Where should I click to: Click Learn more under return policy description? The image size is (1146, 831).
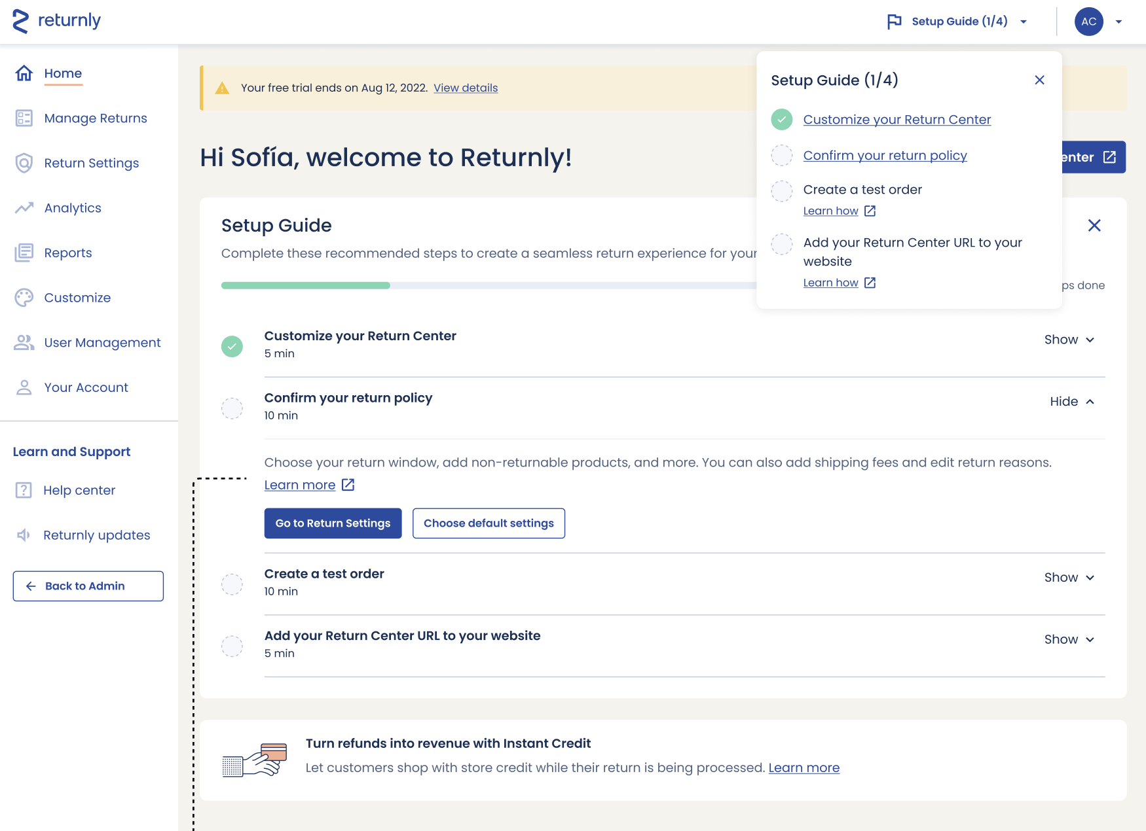(300, 485)
